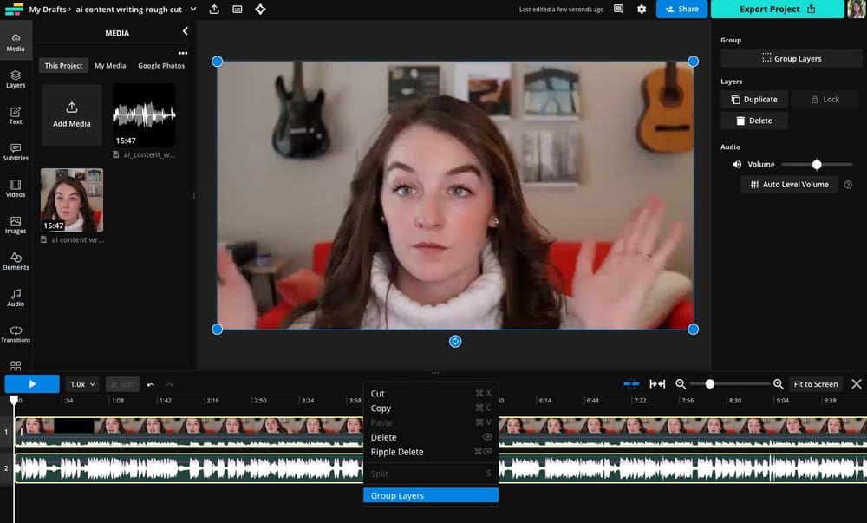
Task: Select the ai content writing video thumbnail
Action: pos(71,199)
